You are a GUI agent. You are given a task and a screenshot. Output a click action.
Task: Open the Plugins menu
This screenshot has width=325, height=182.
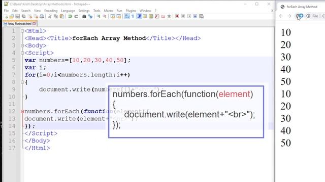click(131, 11)
